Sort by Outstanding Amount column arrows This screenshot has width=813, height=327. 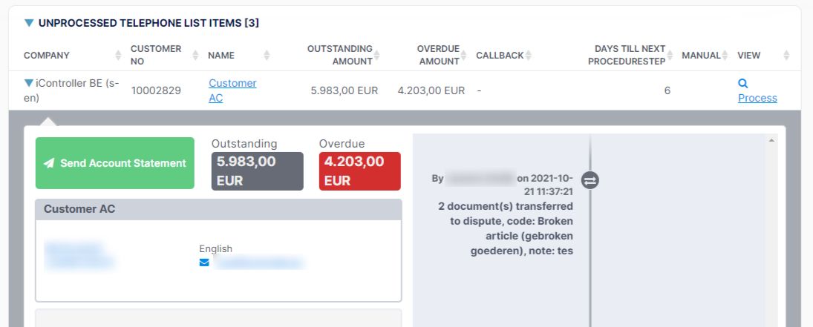377,56
